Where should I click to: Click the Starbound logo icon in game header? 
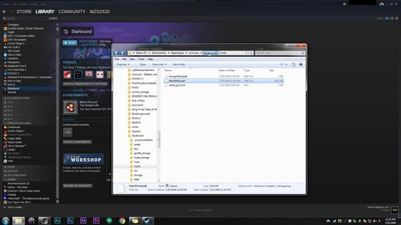click(x=66, y=31)
